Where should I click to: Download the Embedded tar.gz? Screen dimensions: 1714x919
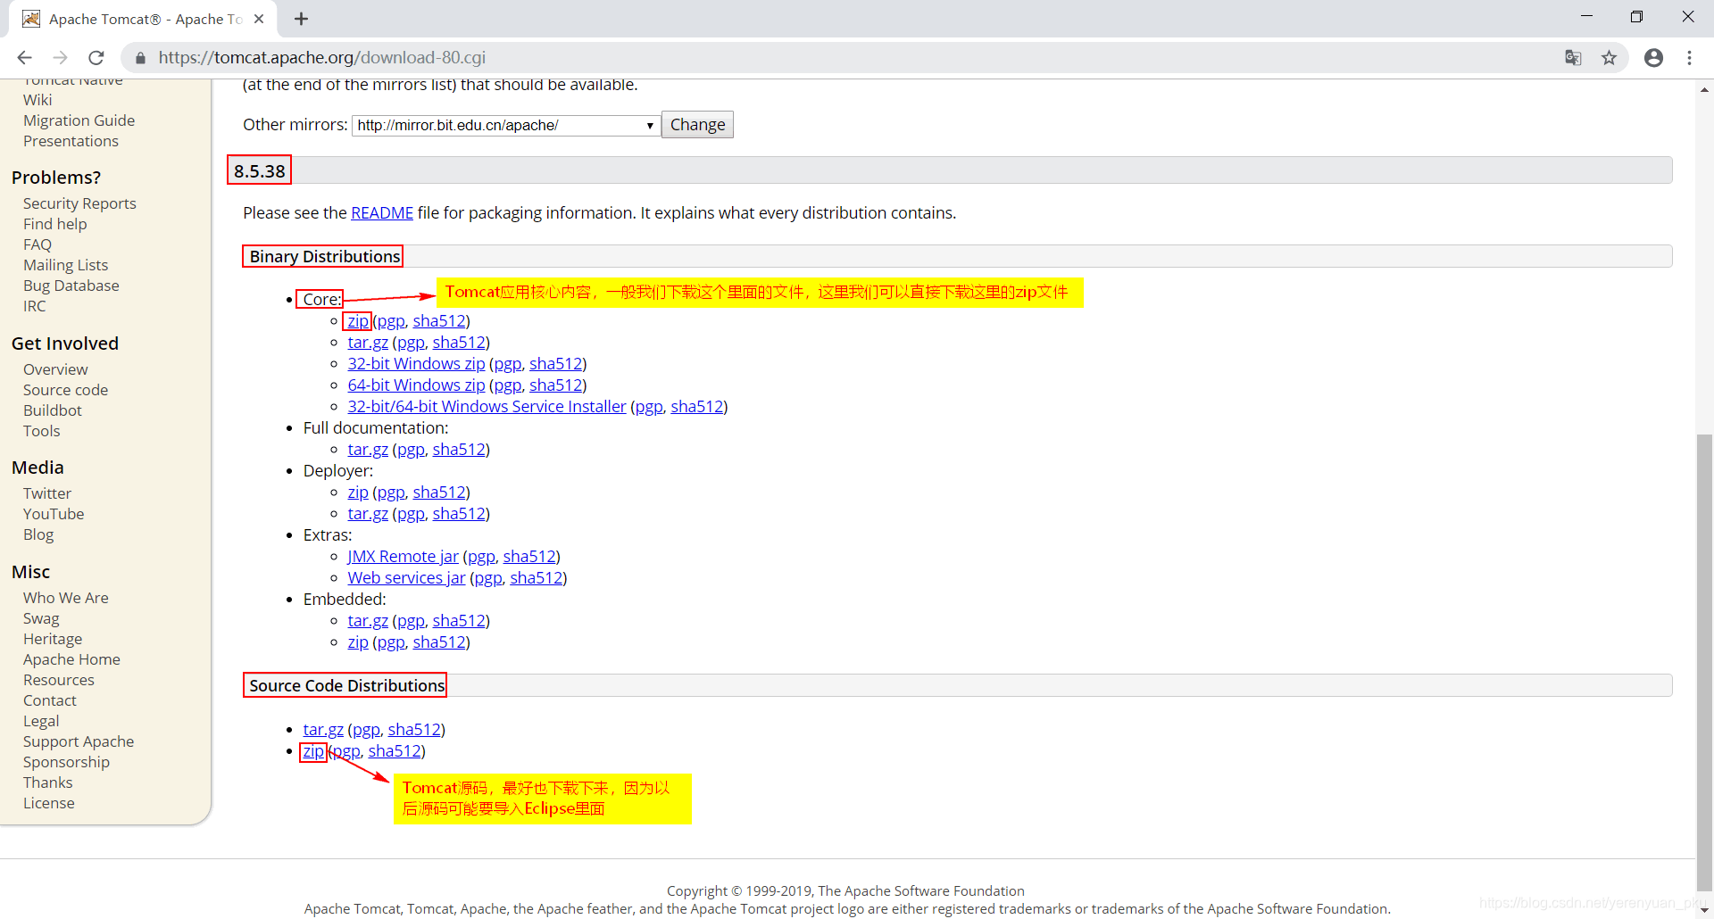pos(368,621)
